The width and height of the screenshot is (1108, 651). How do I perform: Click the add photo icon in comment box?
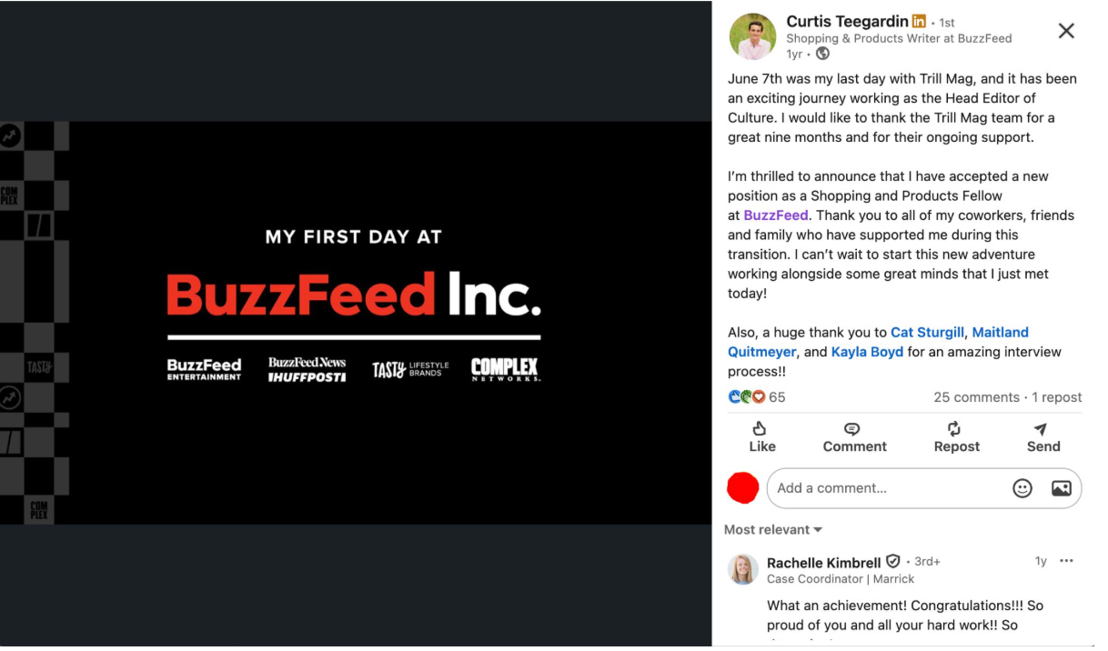[x=1061, y=488]
